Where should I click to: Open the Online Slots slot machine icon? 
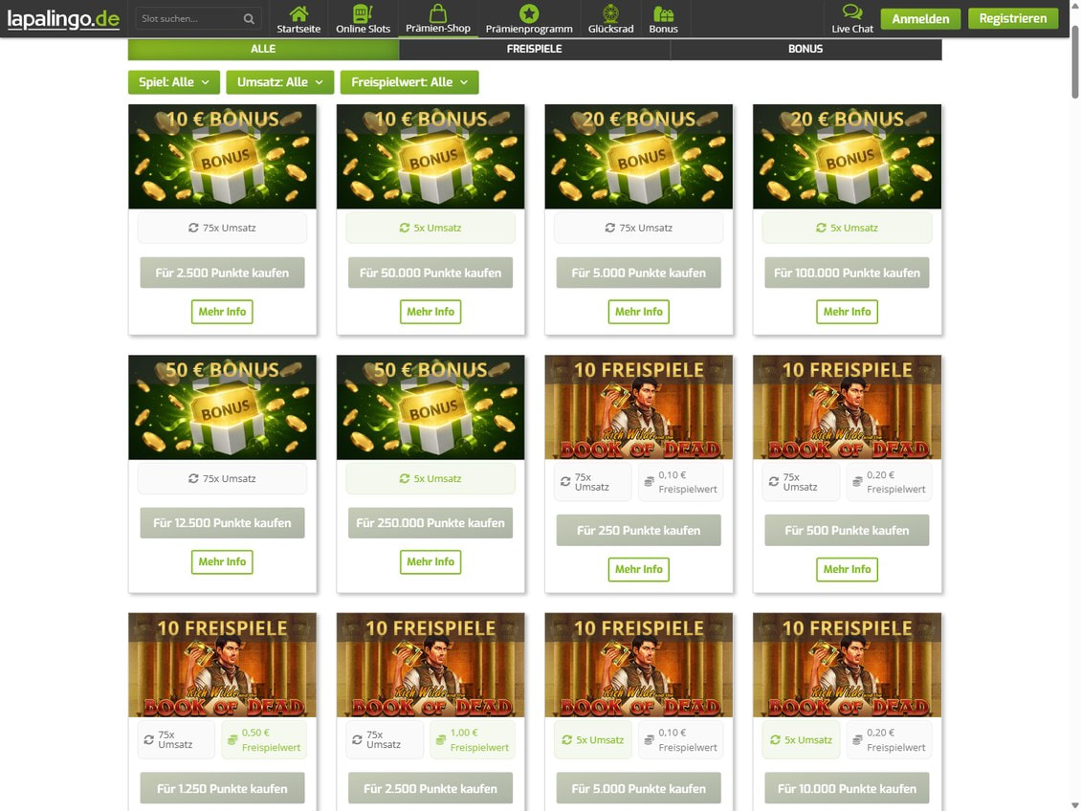point(363,13)
